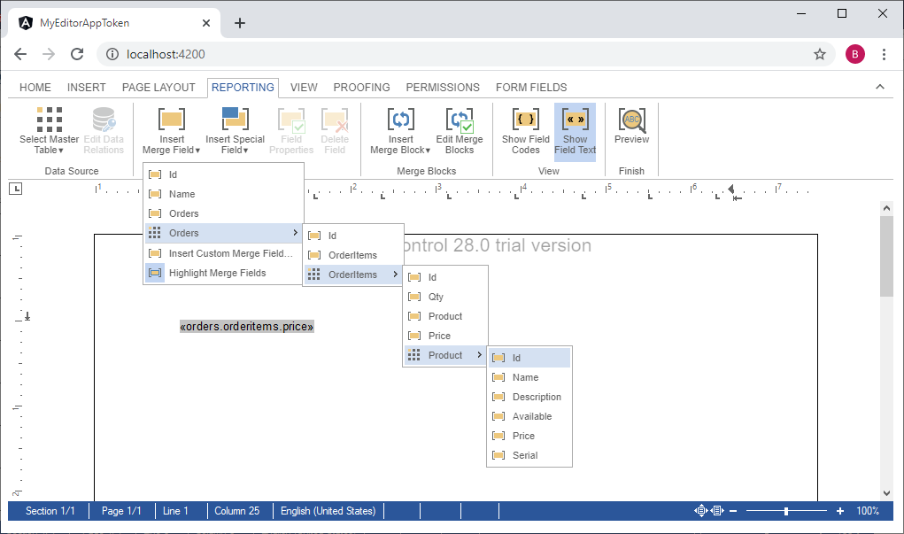Bookmark this page with the star
Viewport: 904px width, 534px height.
point(819,54)
